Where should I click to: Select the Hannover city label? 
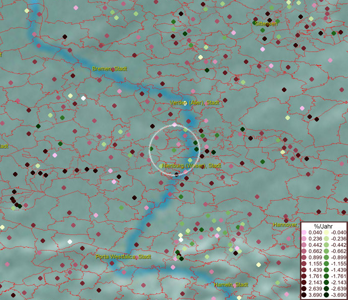click(285, 225)
